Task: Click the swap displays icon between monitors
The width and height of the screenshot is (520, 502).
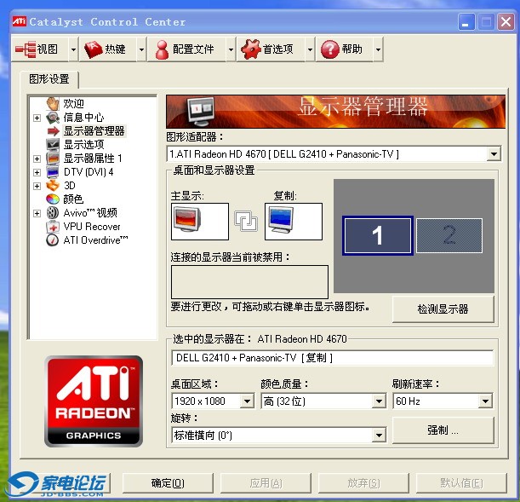Action: coord(246,222)
